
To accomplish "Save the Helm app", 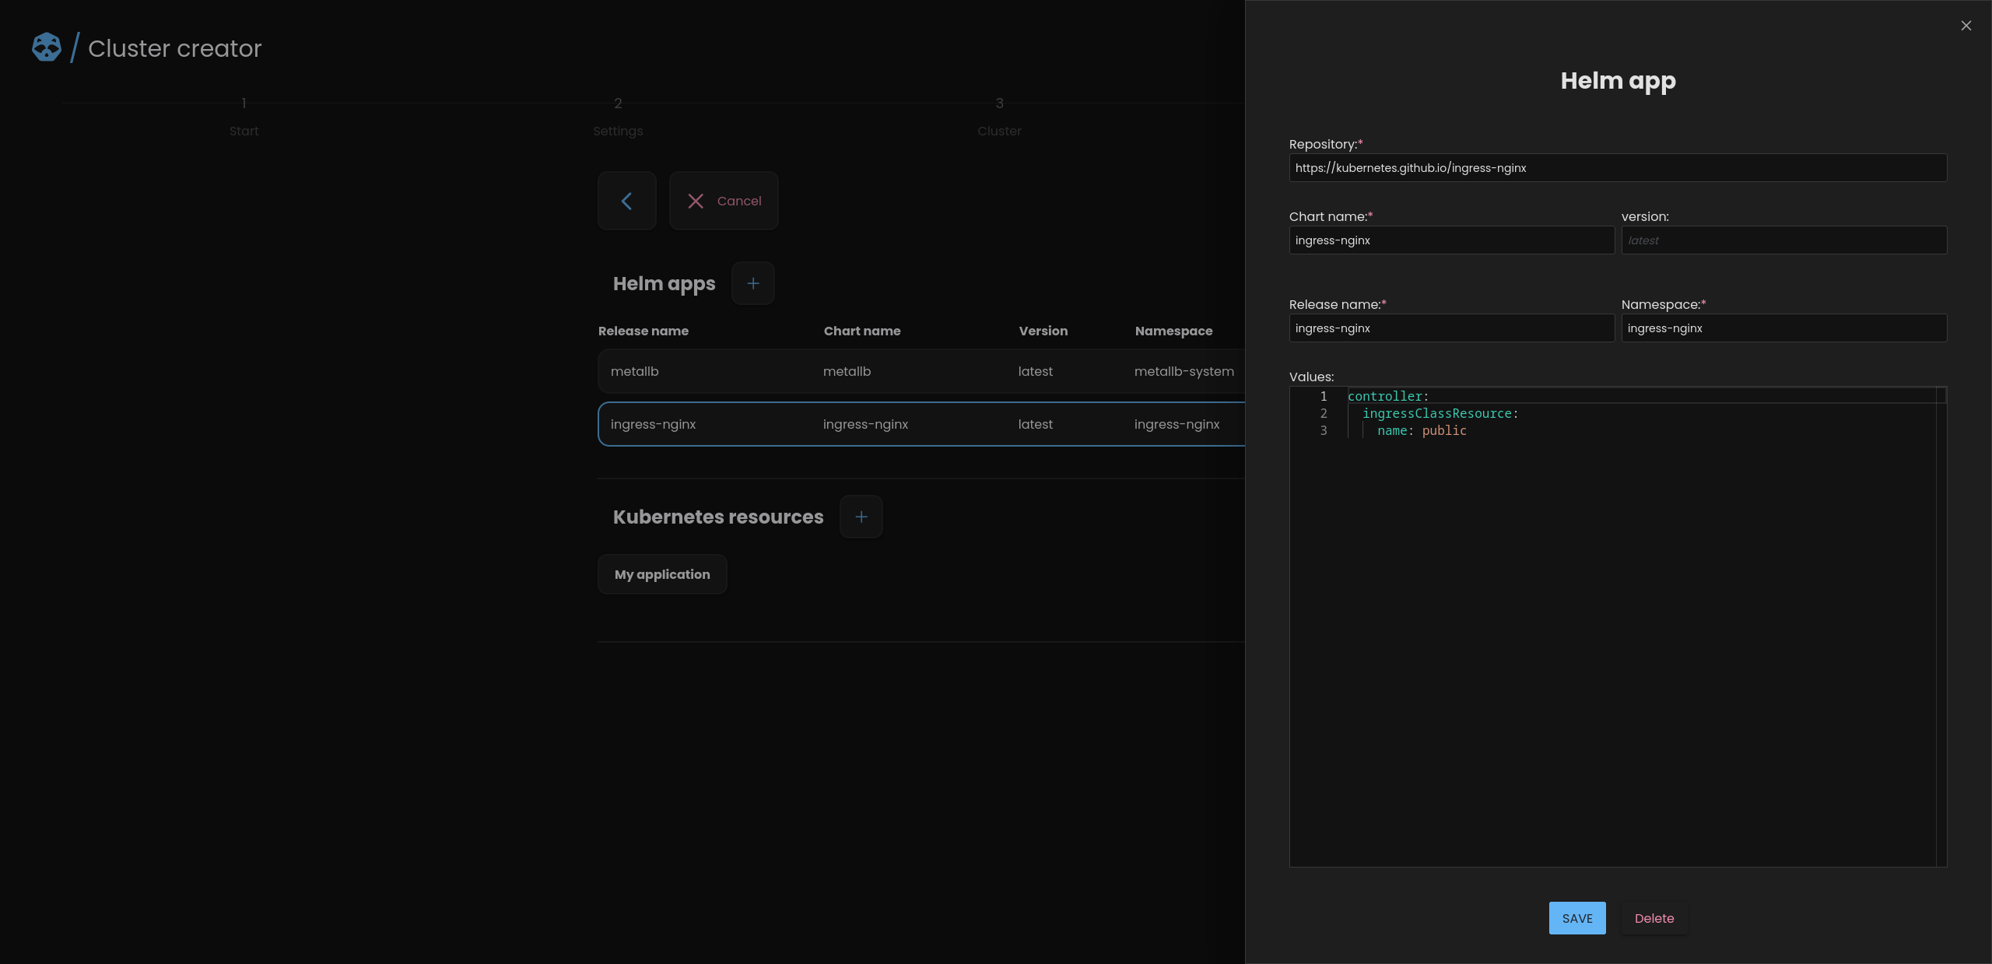I will coord(1576,918).
